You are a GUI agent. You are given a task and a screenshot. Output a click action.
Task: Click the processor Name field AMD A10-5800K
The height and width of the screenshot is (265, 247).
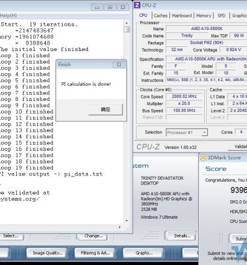tap(207, 29)
